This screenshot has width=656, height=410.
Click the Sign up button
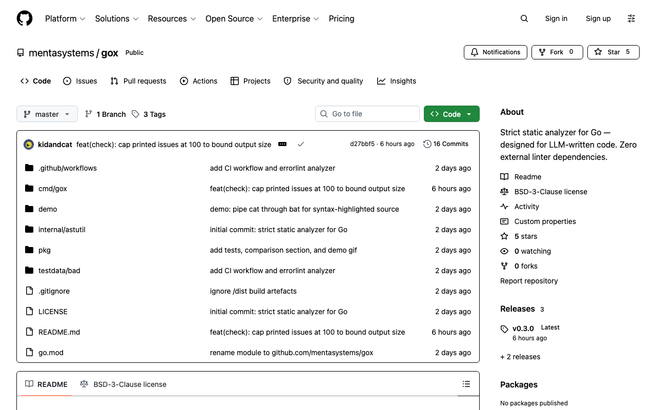598,18
